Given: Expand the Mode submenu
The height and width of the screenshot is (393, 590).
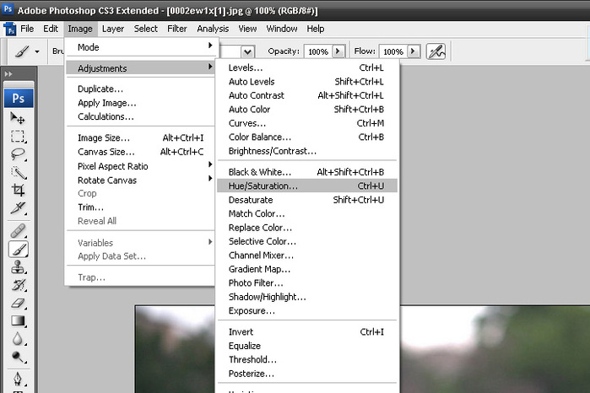Looking at the screenshot, I should click(x=140, y=47).
